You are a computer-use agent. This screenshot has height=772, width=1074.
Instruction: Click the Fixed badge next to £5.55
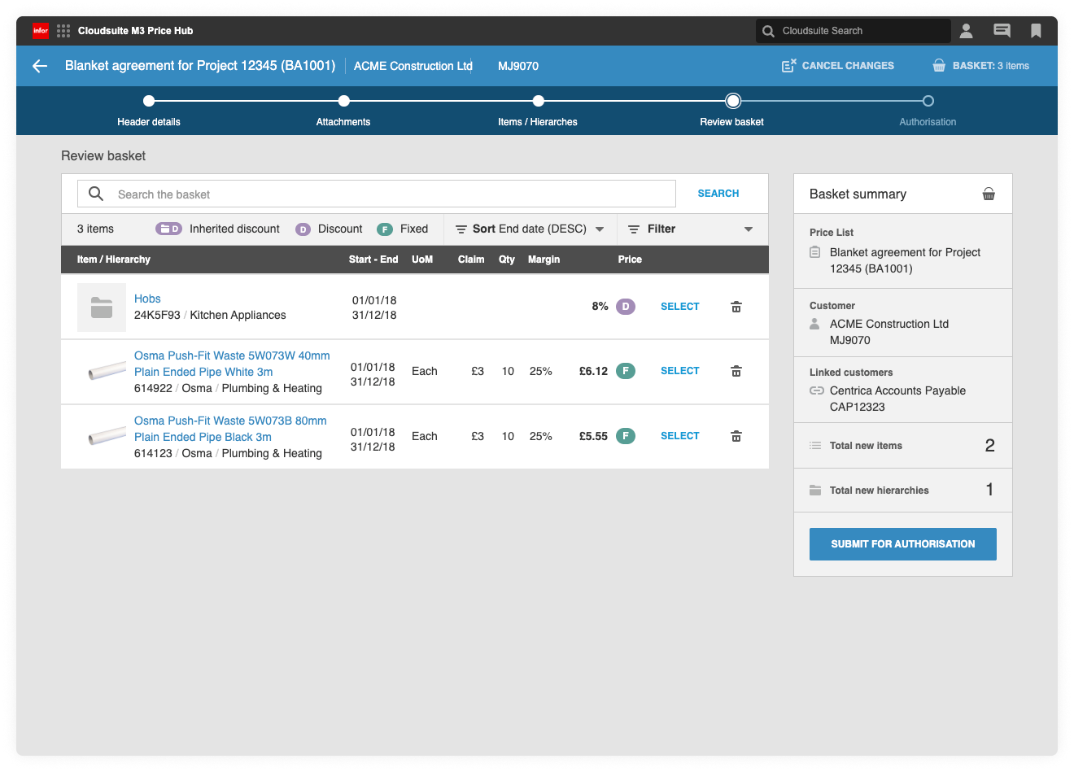[x=626, y=436]
